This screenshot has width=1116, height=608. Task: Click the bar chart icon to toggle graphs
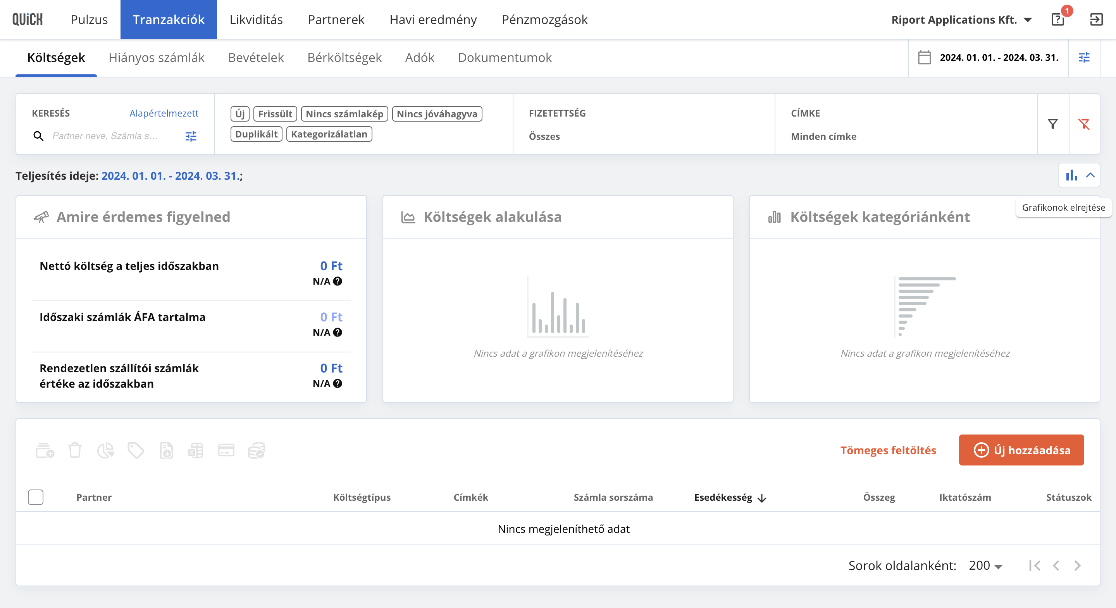pyautogui.click(x=1072, y=175)
